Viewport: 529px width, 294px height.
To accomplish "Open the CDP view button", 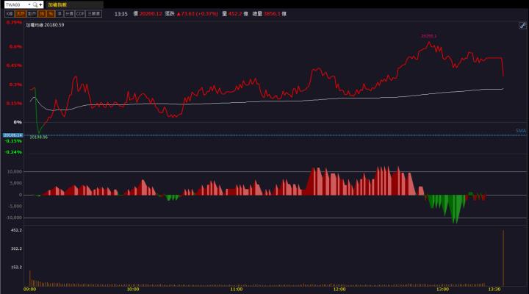I will 80,14.
